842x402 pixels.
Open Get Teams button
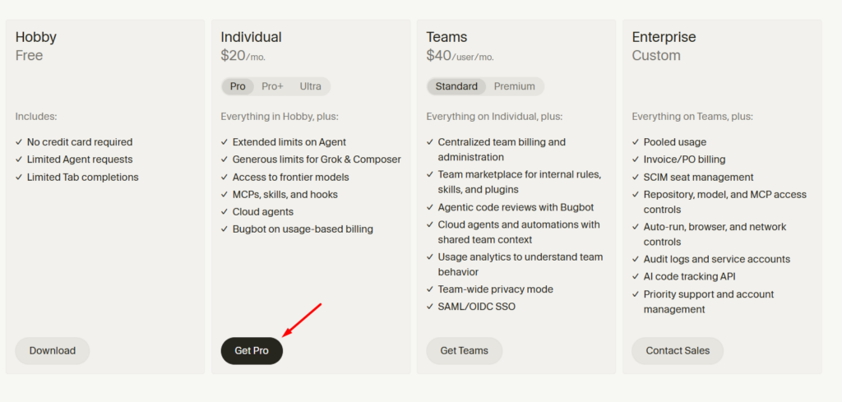pyautogui.click(x=465, y=351)
